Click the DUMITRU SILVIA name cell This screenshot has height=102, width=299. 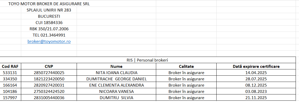(x=116, y=98)
